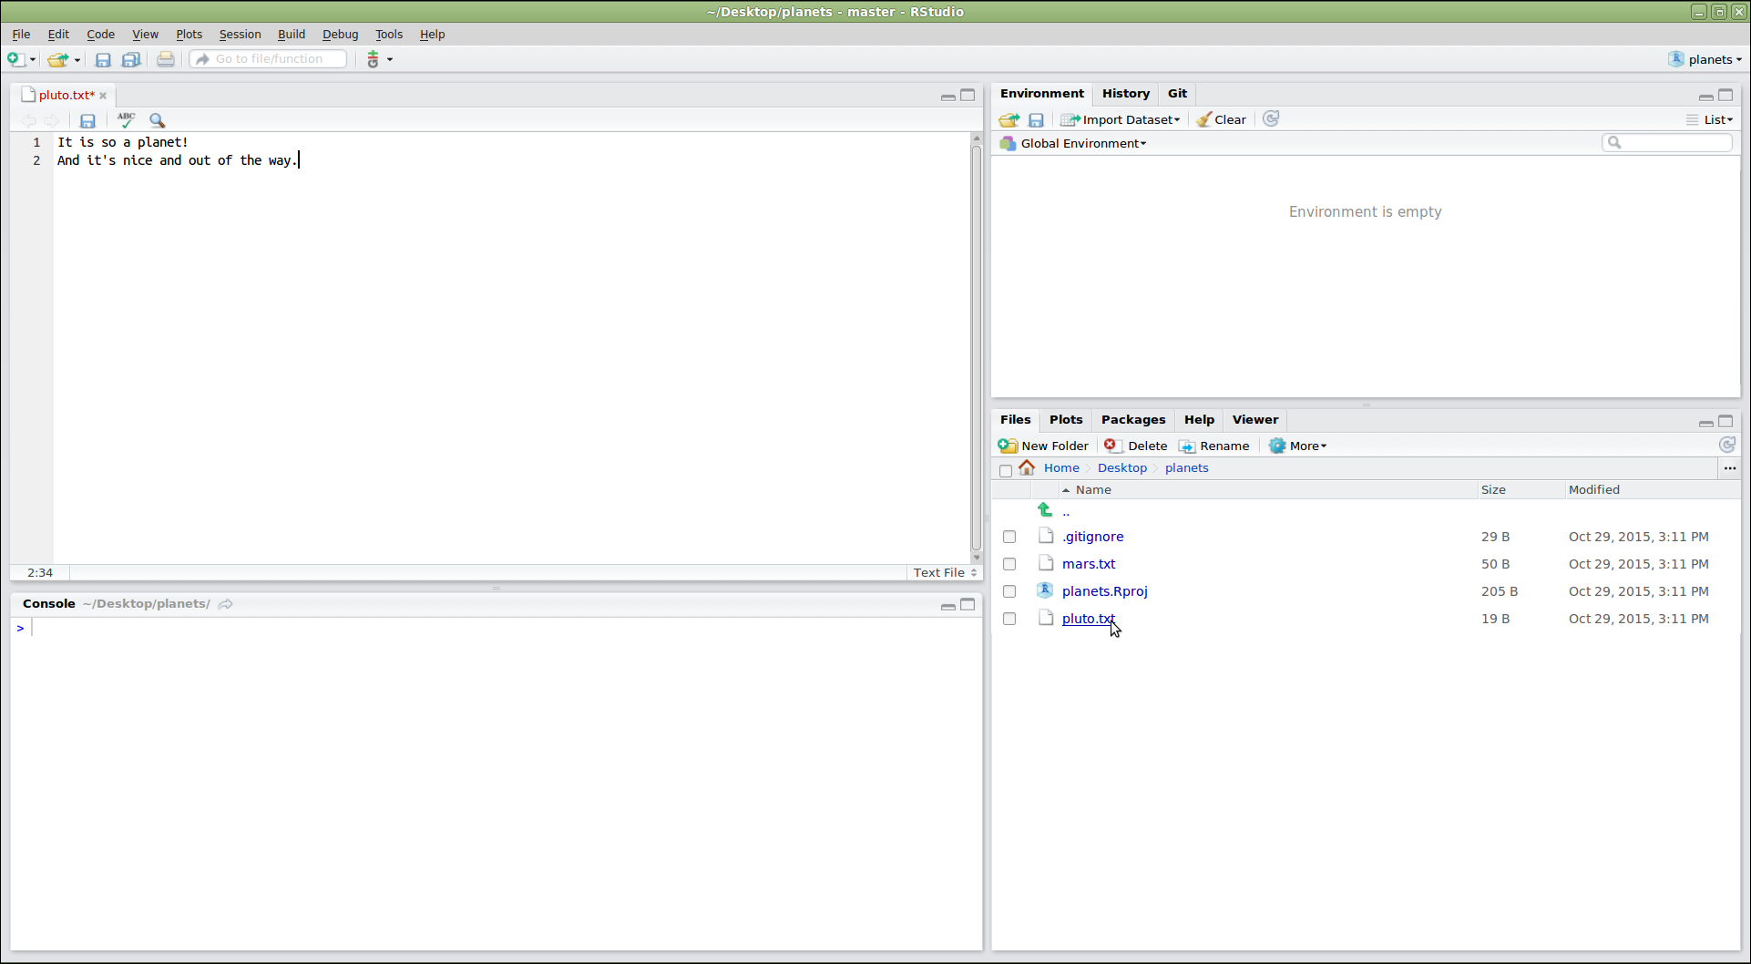Select all files with the header checkbox
The image size is (1751, 964).
[x=1006, y=470]
